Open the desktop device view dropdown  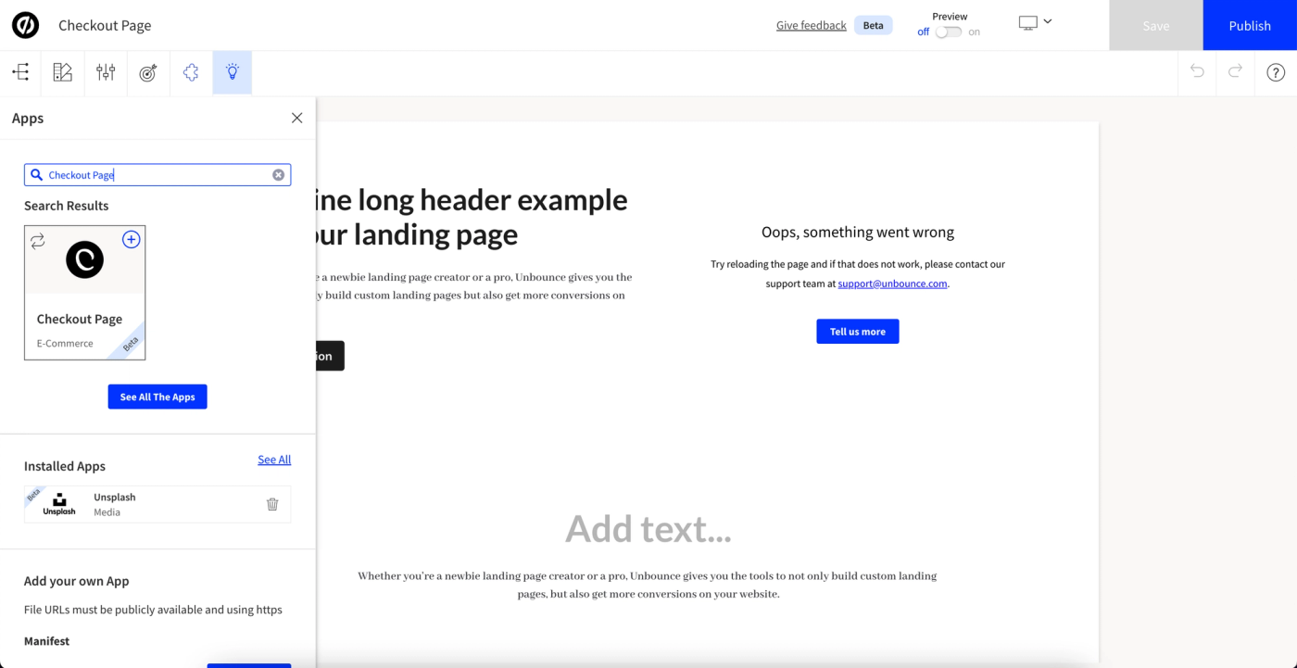[x=1035, y=22]
